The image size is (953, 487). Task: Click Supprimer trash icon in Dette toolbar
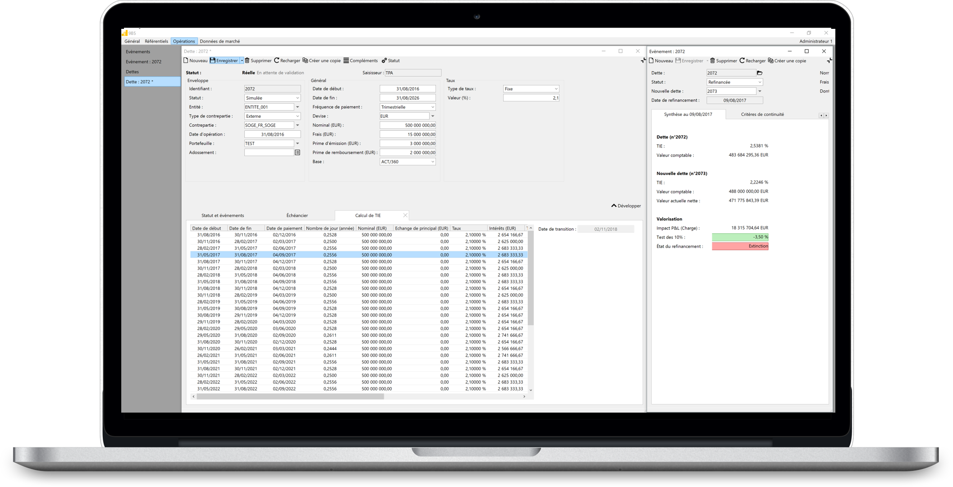tap(247, 60)
